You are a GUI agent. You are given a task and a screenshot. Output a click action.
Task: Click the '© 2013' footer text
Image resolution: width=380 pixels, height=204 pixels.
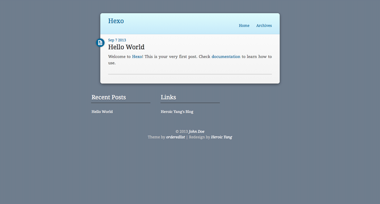(182, 132)
